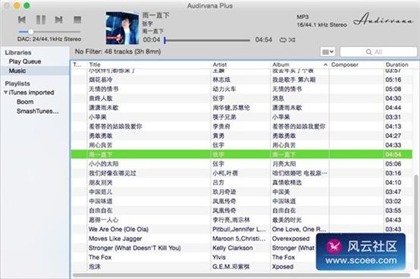
Task: Select track 小小的太阳
Action: (104, 164)
